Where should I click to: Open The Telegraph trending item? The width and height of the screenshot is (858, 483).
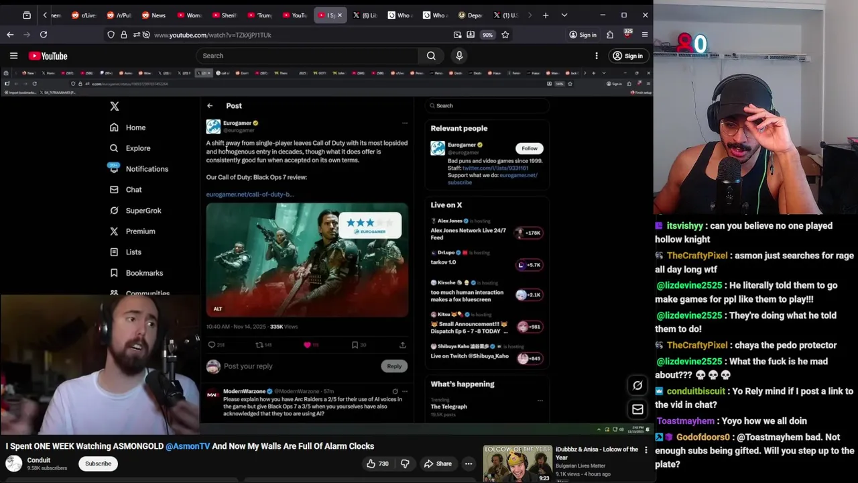point(449,407)
